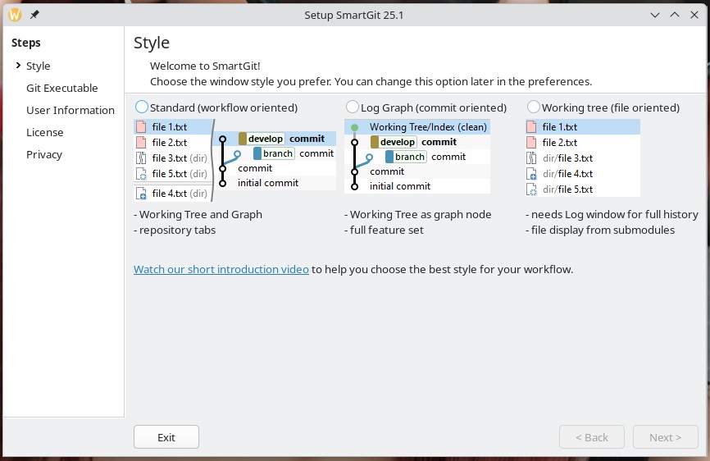Select the License step in sidebar

click(44, 132)
